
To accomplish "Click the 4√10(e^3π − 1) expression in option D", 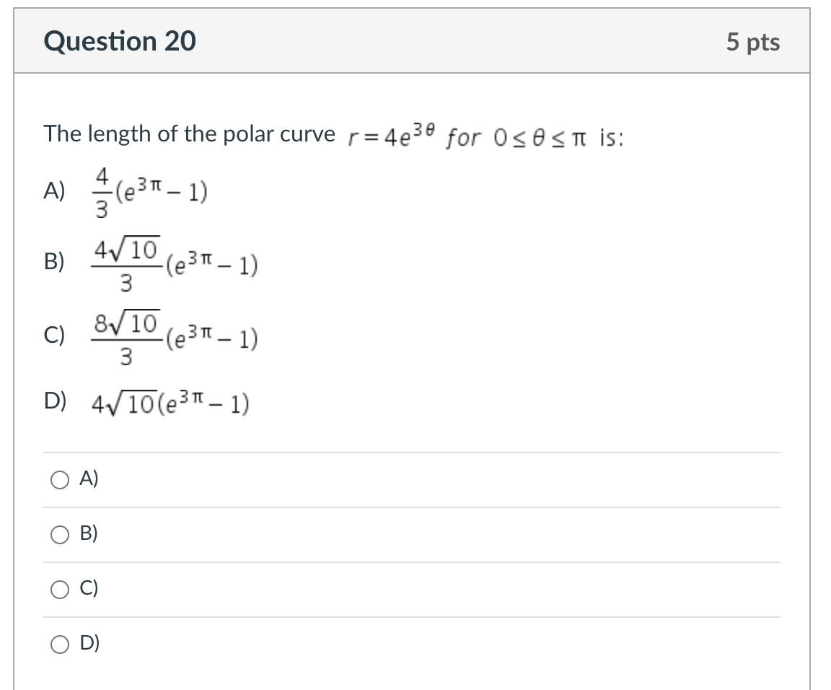I will tap(170, 403).
